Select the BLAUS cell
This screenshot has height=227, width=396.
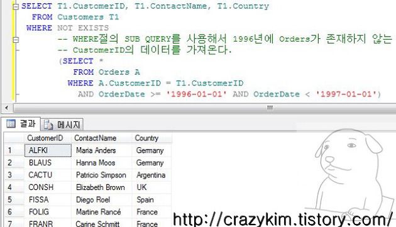point(48,163)
